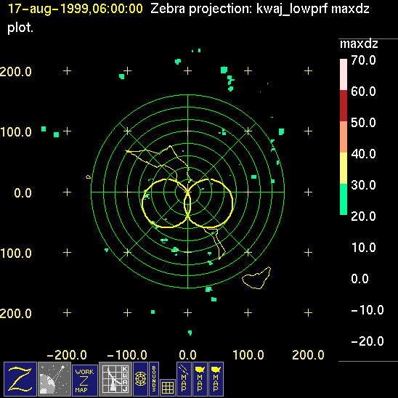The width and height of the screenshot is (398, 398).
Task: Toggle the range rings overlay icon
Action: 140,379
